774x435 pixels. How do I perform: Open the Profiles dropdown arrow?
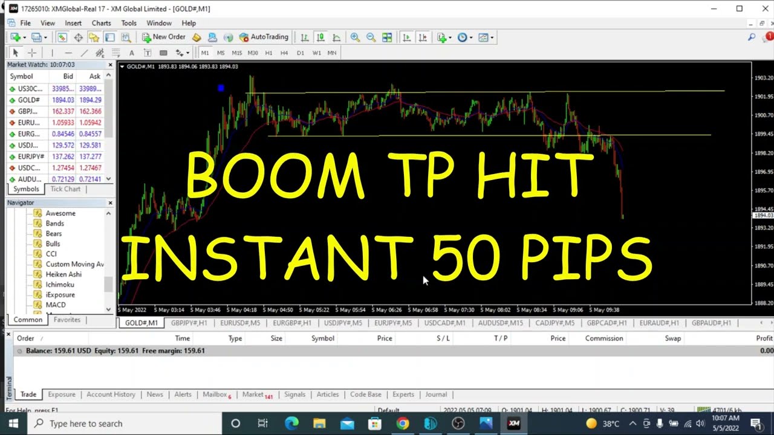coord(45,37)
